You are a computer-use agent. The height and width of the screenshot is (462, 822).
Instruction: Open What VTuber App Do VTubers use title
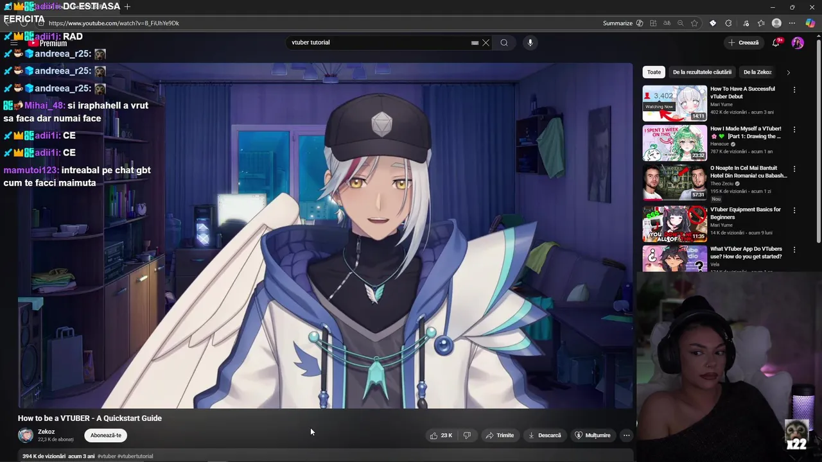tap(746, 252)
